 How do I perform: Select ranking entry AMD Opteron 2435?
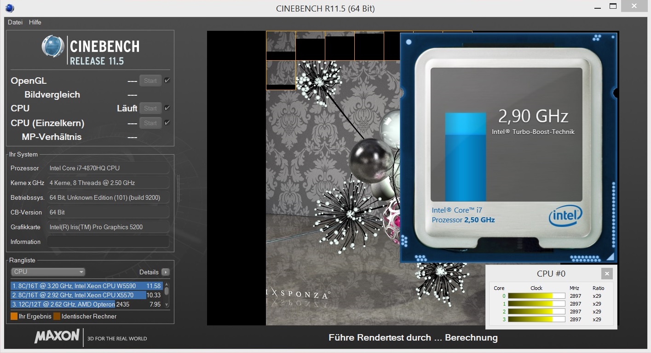[x=86, y=304]
